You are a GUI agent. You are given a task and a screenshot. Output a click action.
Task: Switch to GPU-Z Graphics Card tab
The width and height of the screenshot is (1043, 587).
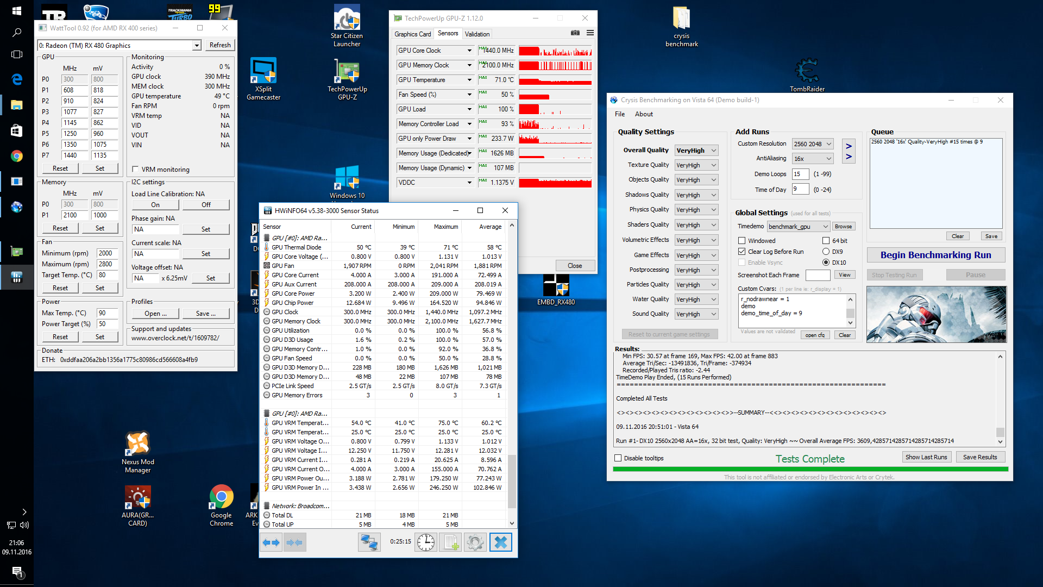[412, 34]
